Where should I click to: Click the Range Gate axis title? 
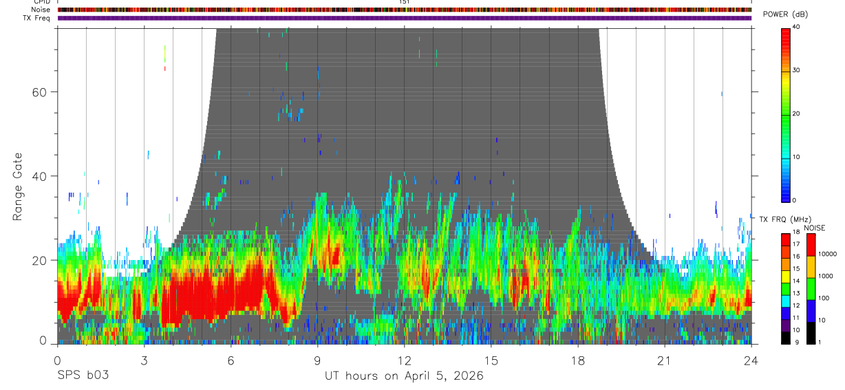tap(17, 186)
